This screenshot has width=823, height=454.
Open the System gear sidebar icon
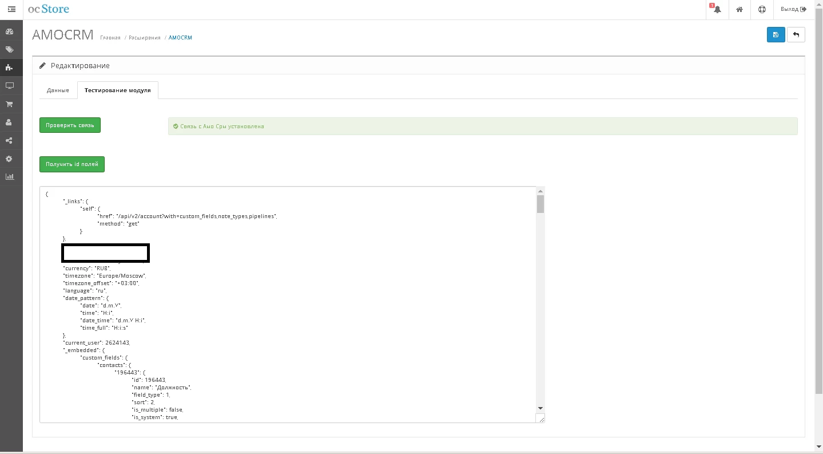point(9,159)
